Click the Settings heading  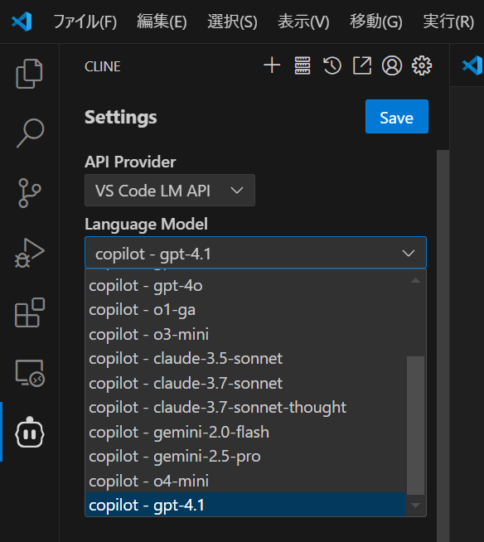coord(121,117)
